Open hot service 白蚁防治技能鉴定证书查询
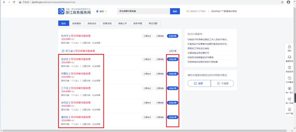The width and height of the screenshot is (296, 132). click(200, 57)
